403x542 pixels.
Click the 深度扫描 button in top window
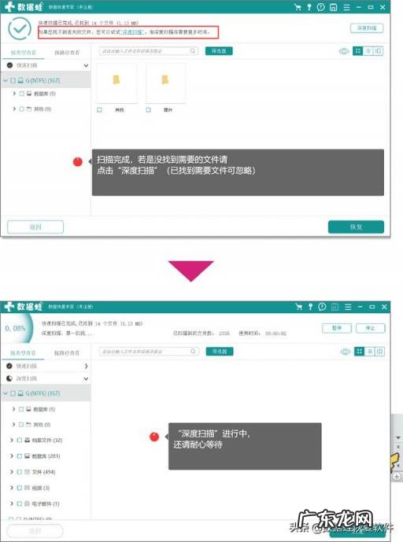[367, 28]
